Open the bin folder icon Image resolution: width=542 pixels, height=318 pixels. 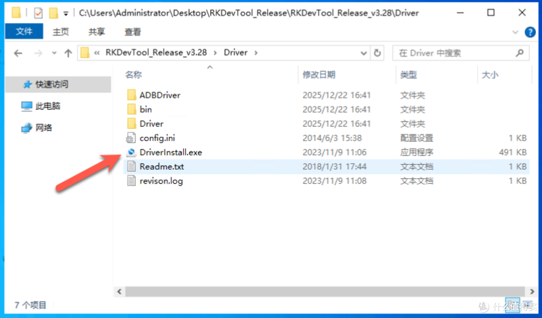click(131, 109)
